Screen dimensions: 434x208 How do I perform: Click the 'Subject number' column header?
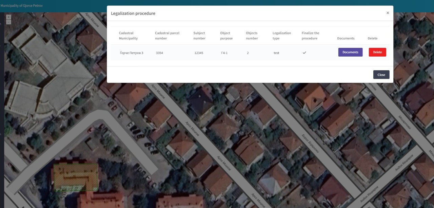pos(199,36)
